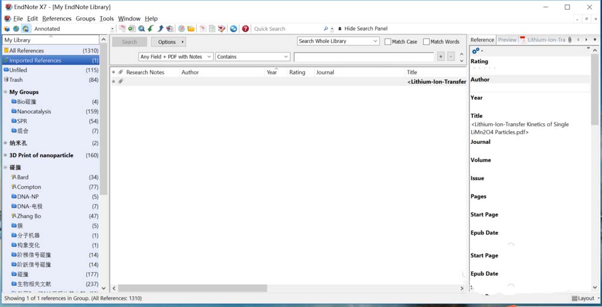Select the Trash group
The image size is (602, 307).
pos(51,80)
